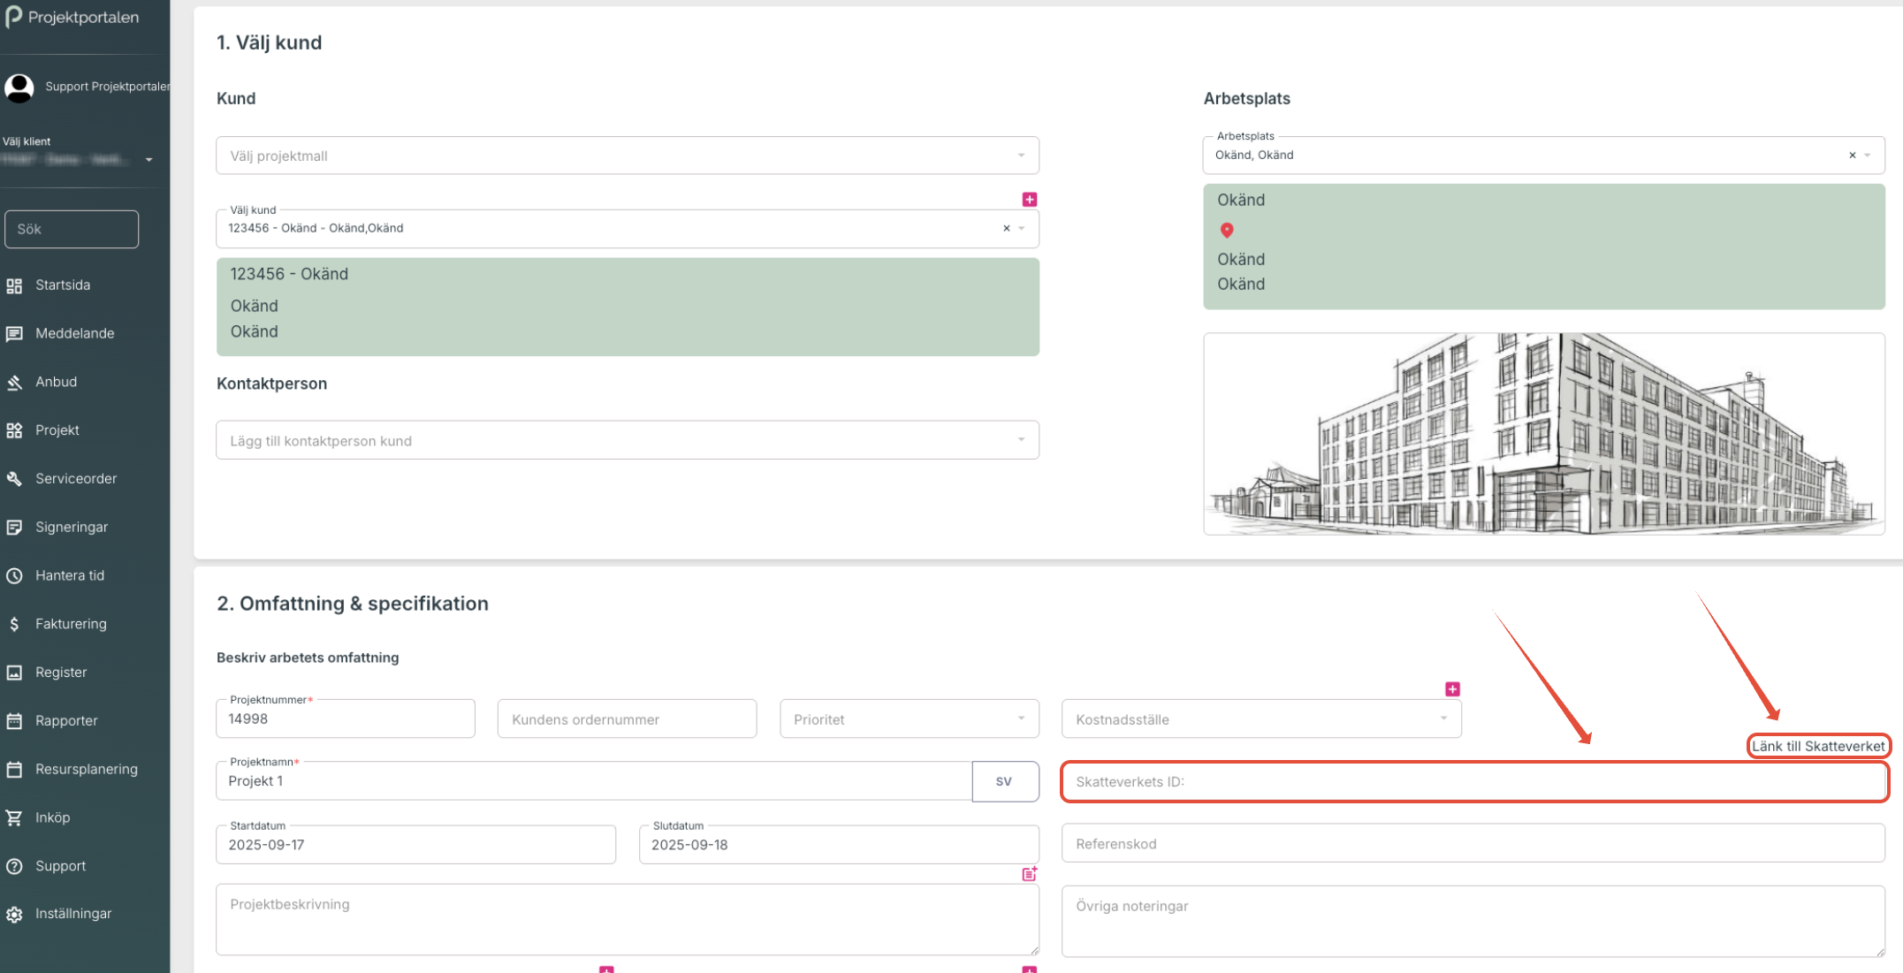This screenshot has width=1903, height=973.
Task: Click the pink plus icon above Välj kund
Action: point(1029,200)
